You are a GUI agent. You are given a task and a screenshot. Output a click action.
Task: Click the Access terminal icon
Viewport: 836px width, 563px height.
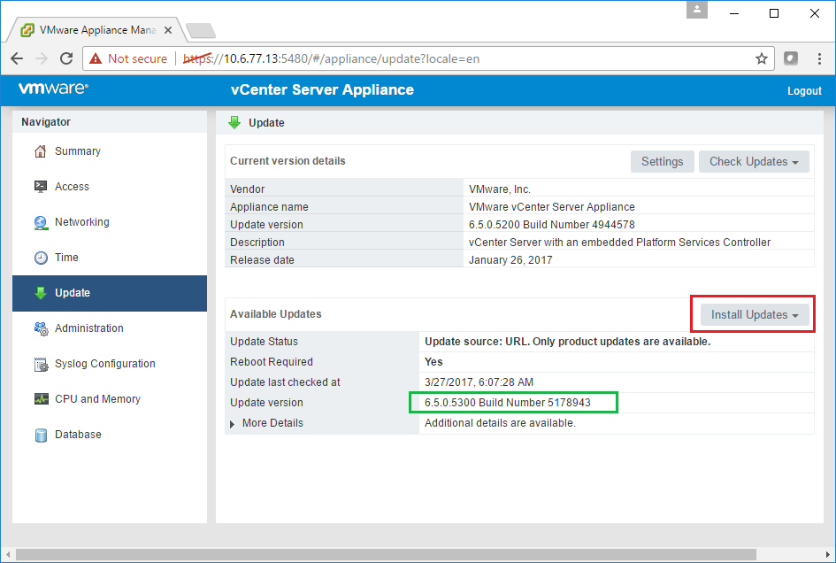[x=41, y=187]
